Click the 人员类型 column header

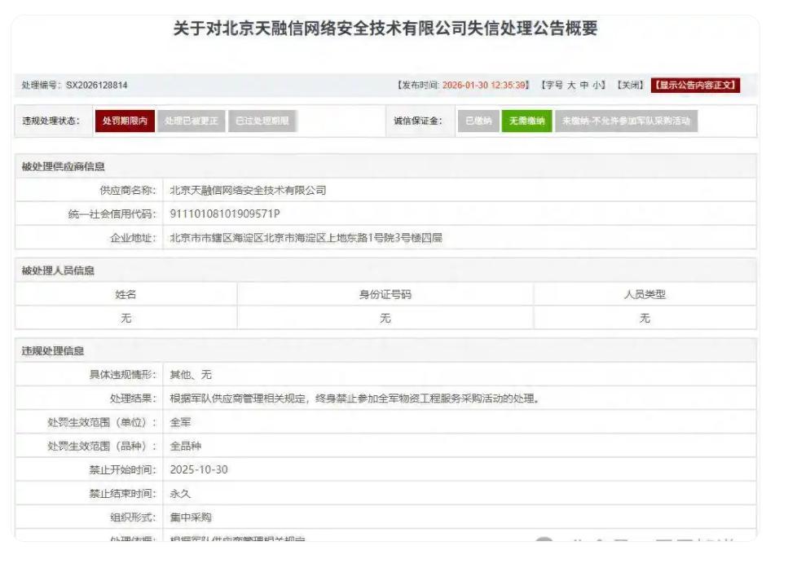(x=645, y=295)
